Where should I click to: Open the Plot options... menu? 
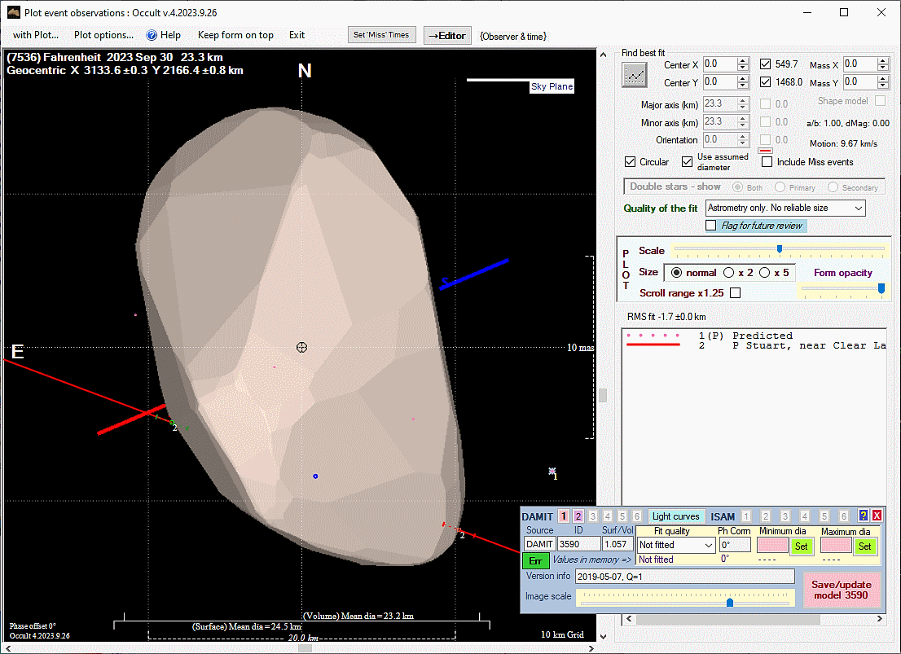pyautogui.click(x=103, y=35)
